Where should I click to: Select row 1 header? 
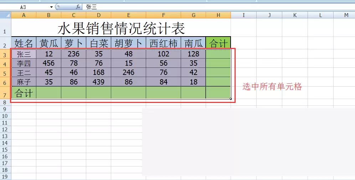[x=5, y=27]
